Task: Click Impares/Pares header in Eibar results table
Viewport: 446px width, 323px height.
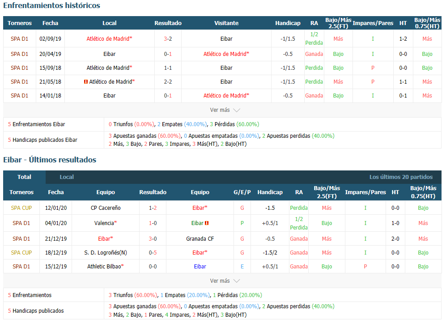Action: [x=365, y=192]
